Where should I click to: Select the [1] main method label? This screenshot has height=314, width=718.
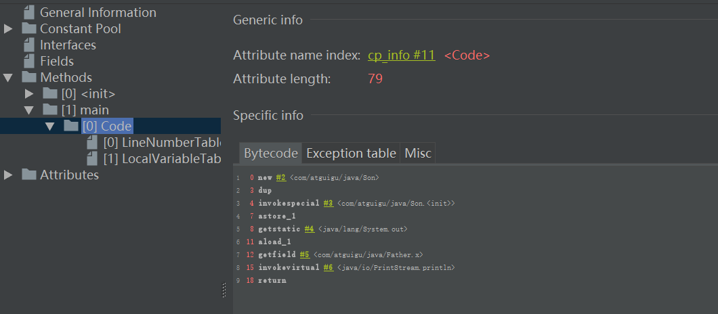click(x=85, y=110)
